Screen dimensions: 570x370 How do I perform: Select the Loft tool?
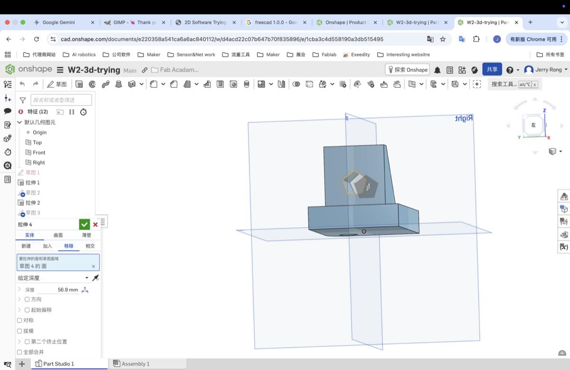pos(119,84)
